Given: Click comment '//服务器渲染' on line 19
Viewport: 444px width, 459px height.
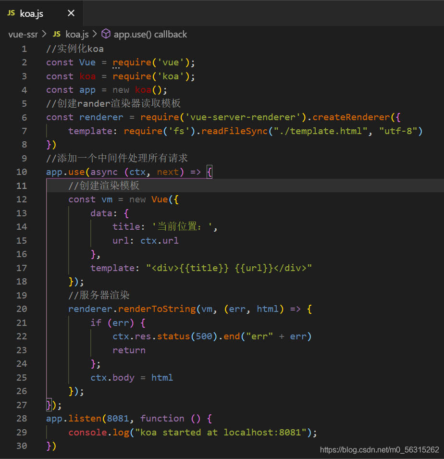Looking at the screenshot, I should (x=99, y=295).
